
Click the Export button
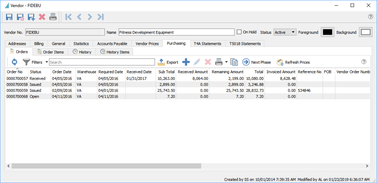(168, 62)
